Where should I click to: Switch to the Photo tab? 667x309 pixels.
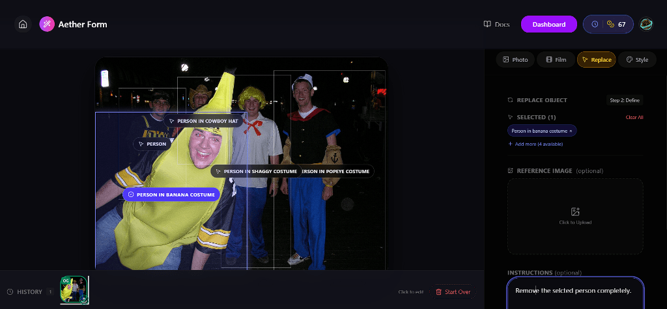[x=515, y=60]
